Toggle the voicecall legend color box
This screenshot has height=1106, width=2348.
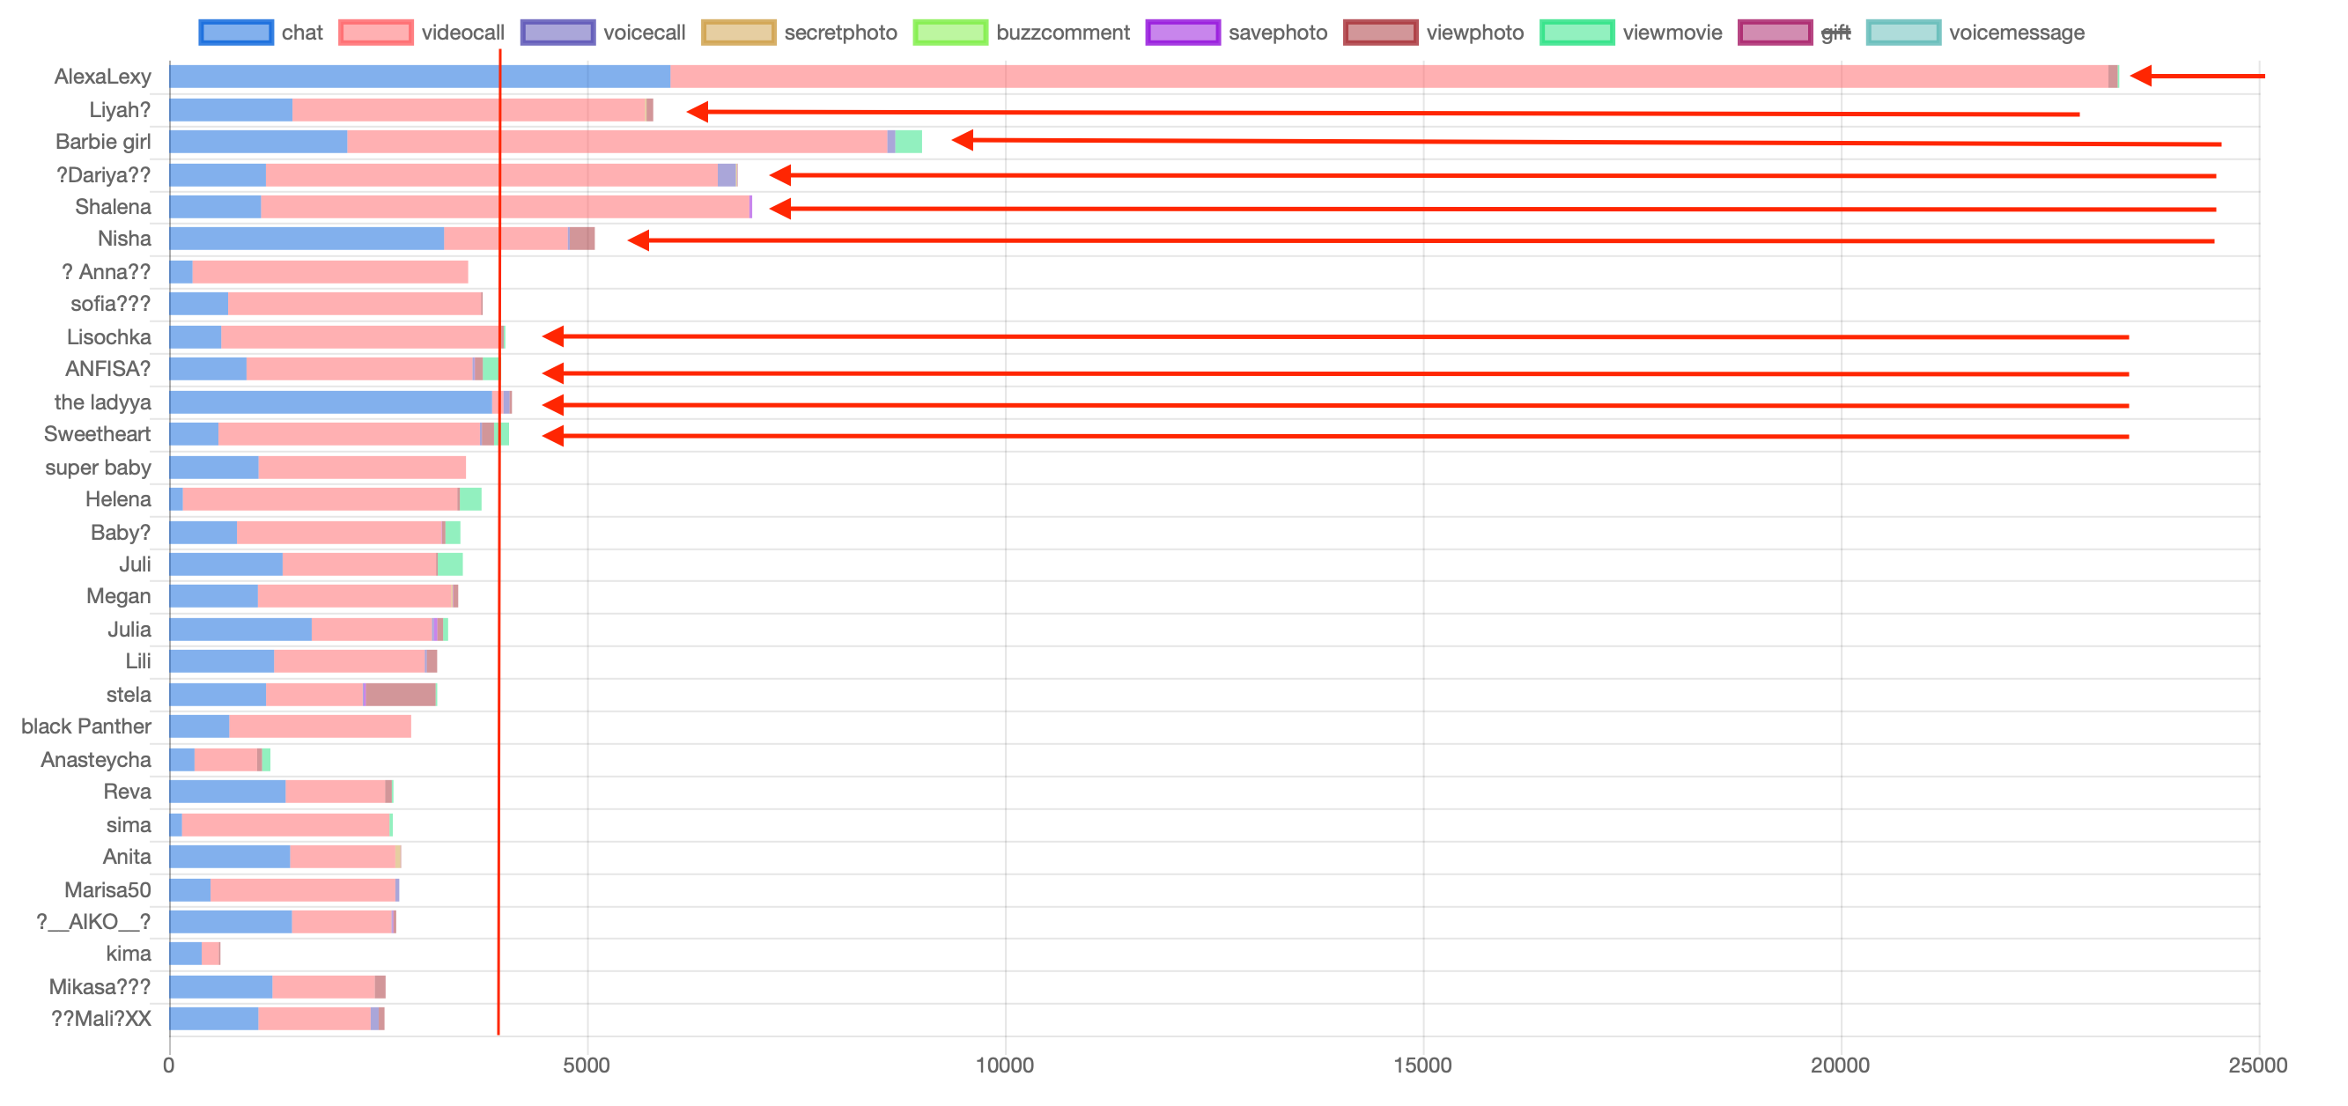click(557, 33)
